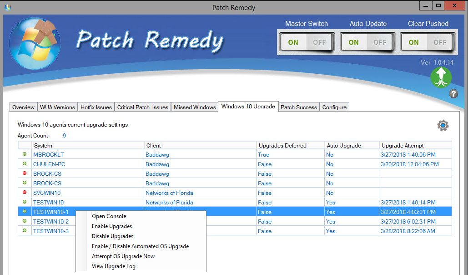The height and width of the screenshot is (275, 468).
Task: Click the green squid update arrow icon
Action: (x=441, y=77)
